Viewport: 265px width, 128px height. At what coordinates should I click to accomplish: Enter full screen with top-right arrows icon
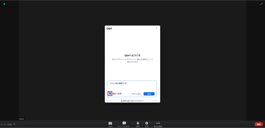(261, 4)
